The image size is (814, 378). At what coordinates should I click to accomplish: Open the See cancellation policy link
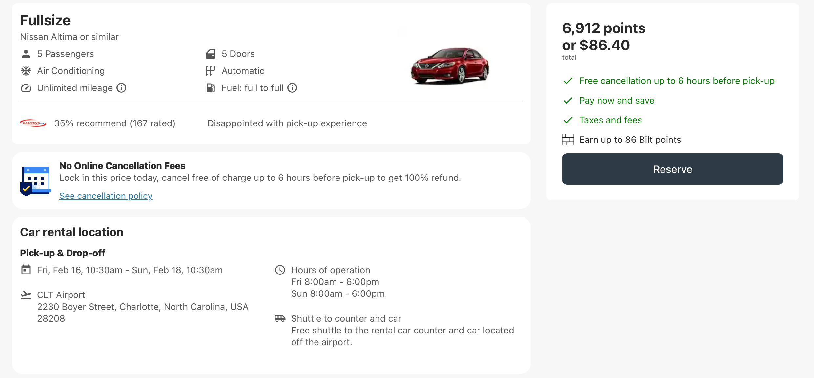(106, 196)
